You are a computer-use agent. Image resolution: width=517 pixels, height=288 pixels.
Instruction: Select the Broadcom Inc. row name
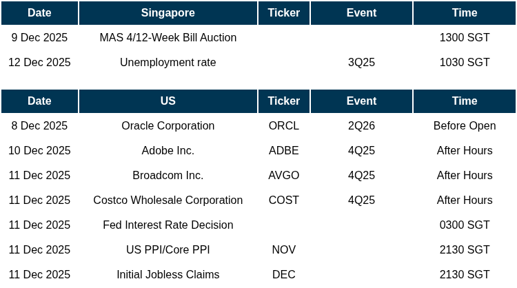point(168,176)
